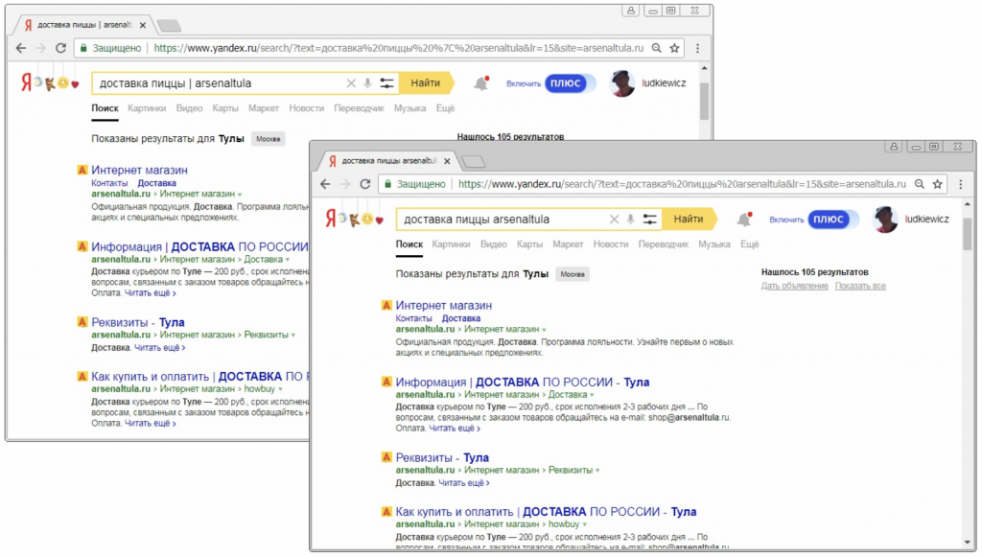Open Chrome menu in front window

click(x=961, y=184)
